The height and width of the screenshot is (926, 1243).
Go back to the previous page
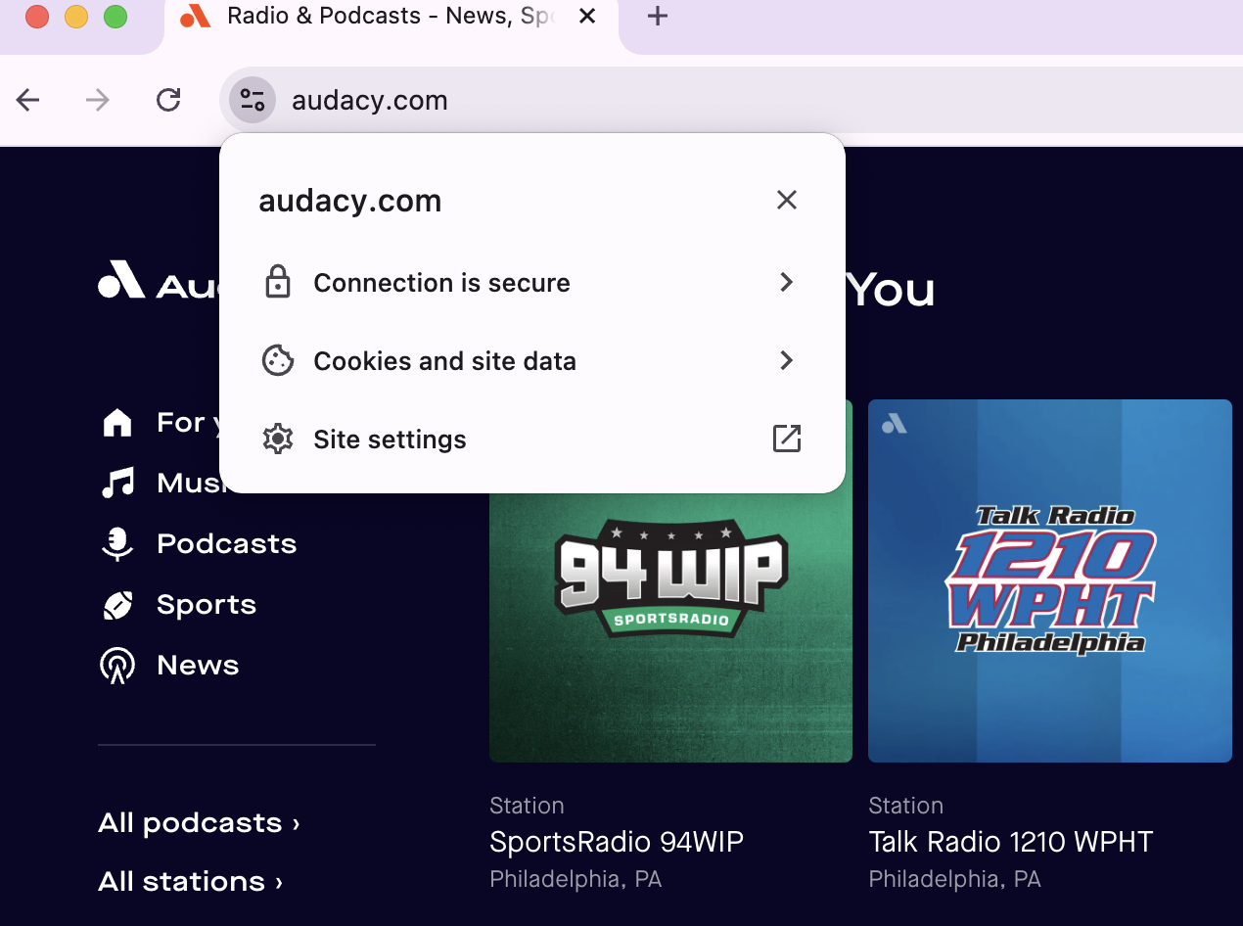[x=28, y=100]
